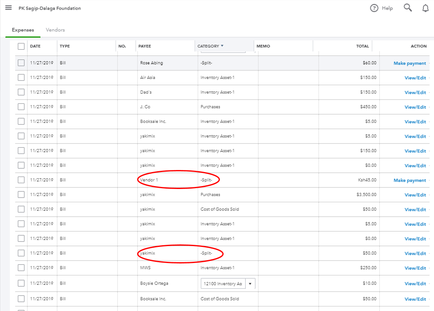The width and height of the screenshot is (434, 311).
Task: Open the search magnifier icon
Action: coord(408,8)
